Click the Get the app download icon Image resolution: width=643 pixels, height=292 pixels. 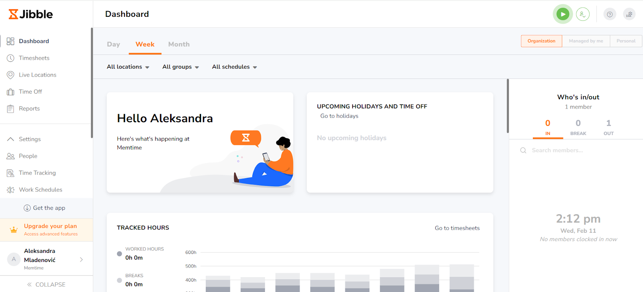[x=27, y=208]
